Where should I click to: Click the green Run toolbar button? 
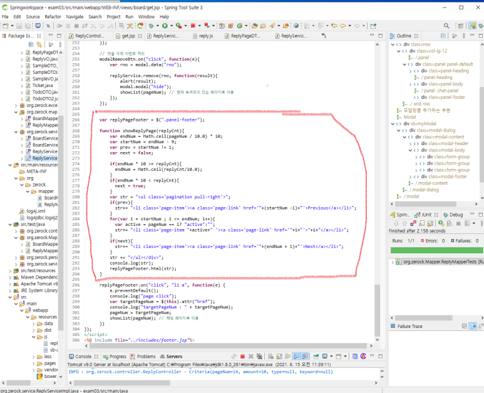[x=165, y=26]
